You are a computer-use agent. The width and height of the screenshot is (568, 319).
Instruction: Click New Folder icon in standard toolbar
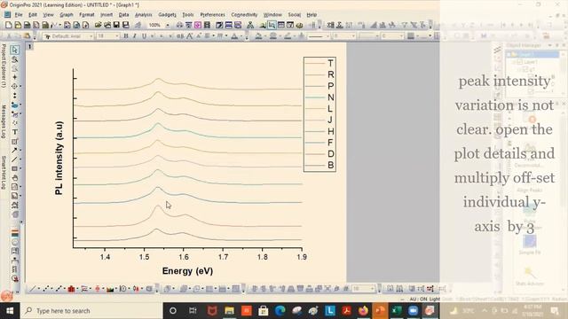coord(18,25)
